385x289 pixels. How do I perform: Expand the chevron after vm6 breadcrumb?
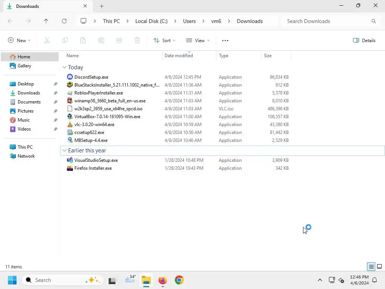(x=229, y=21)
